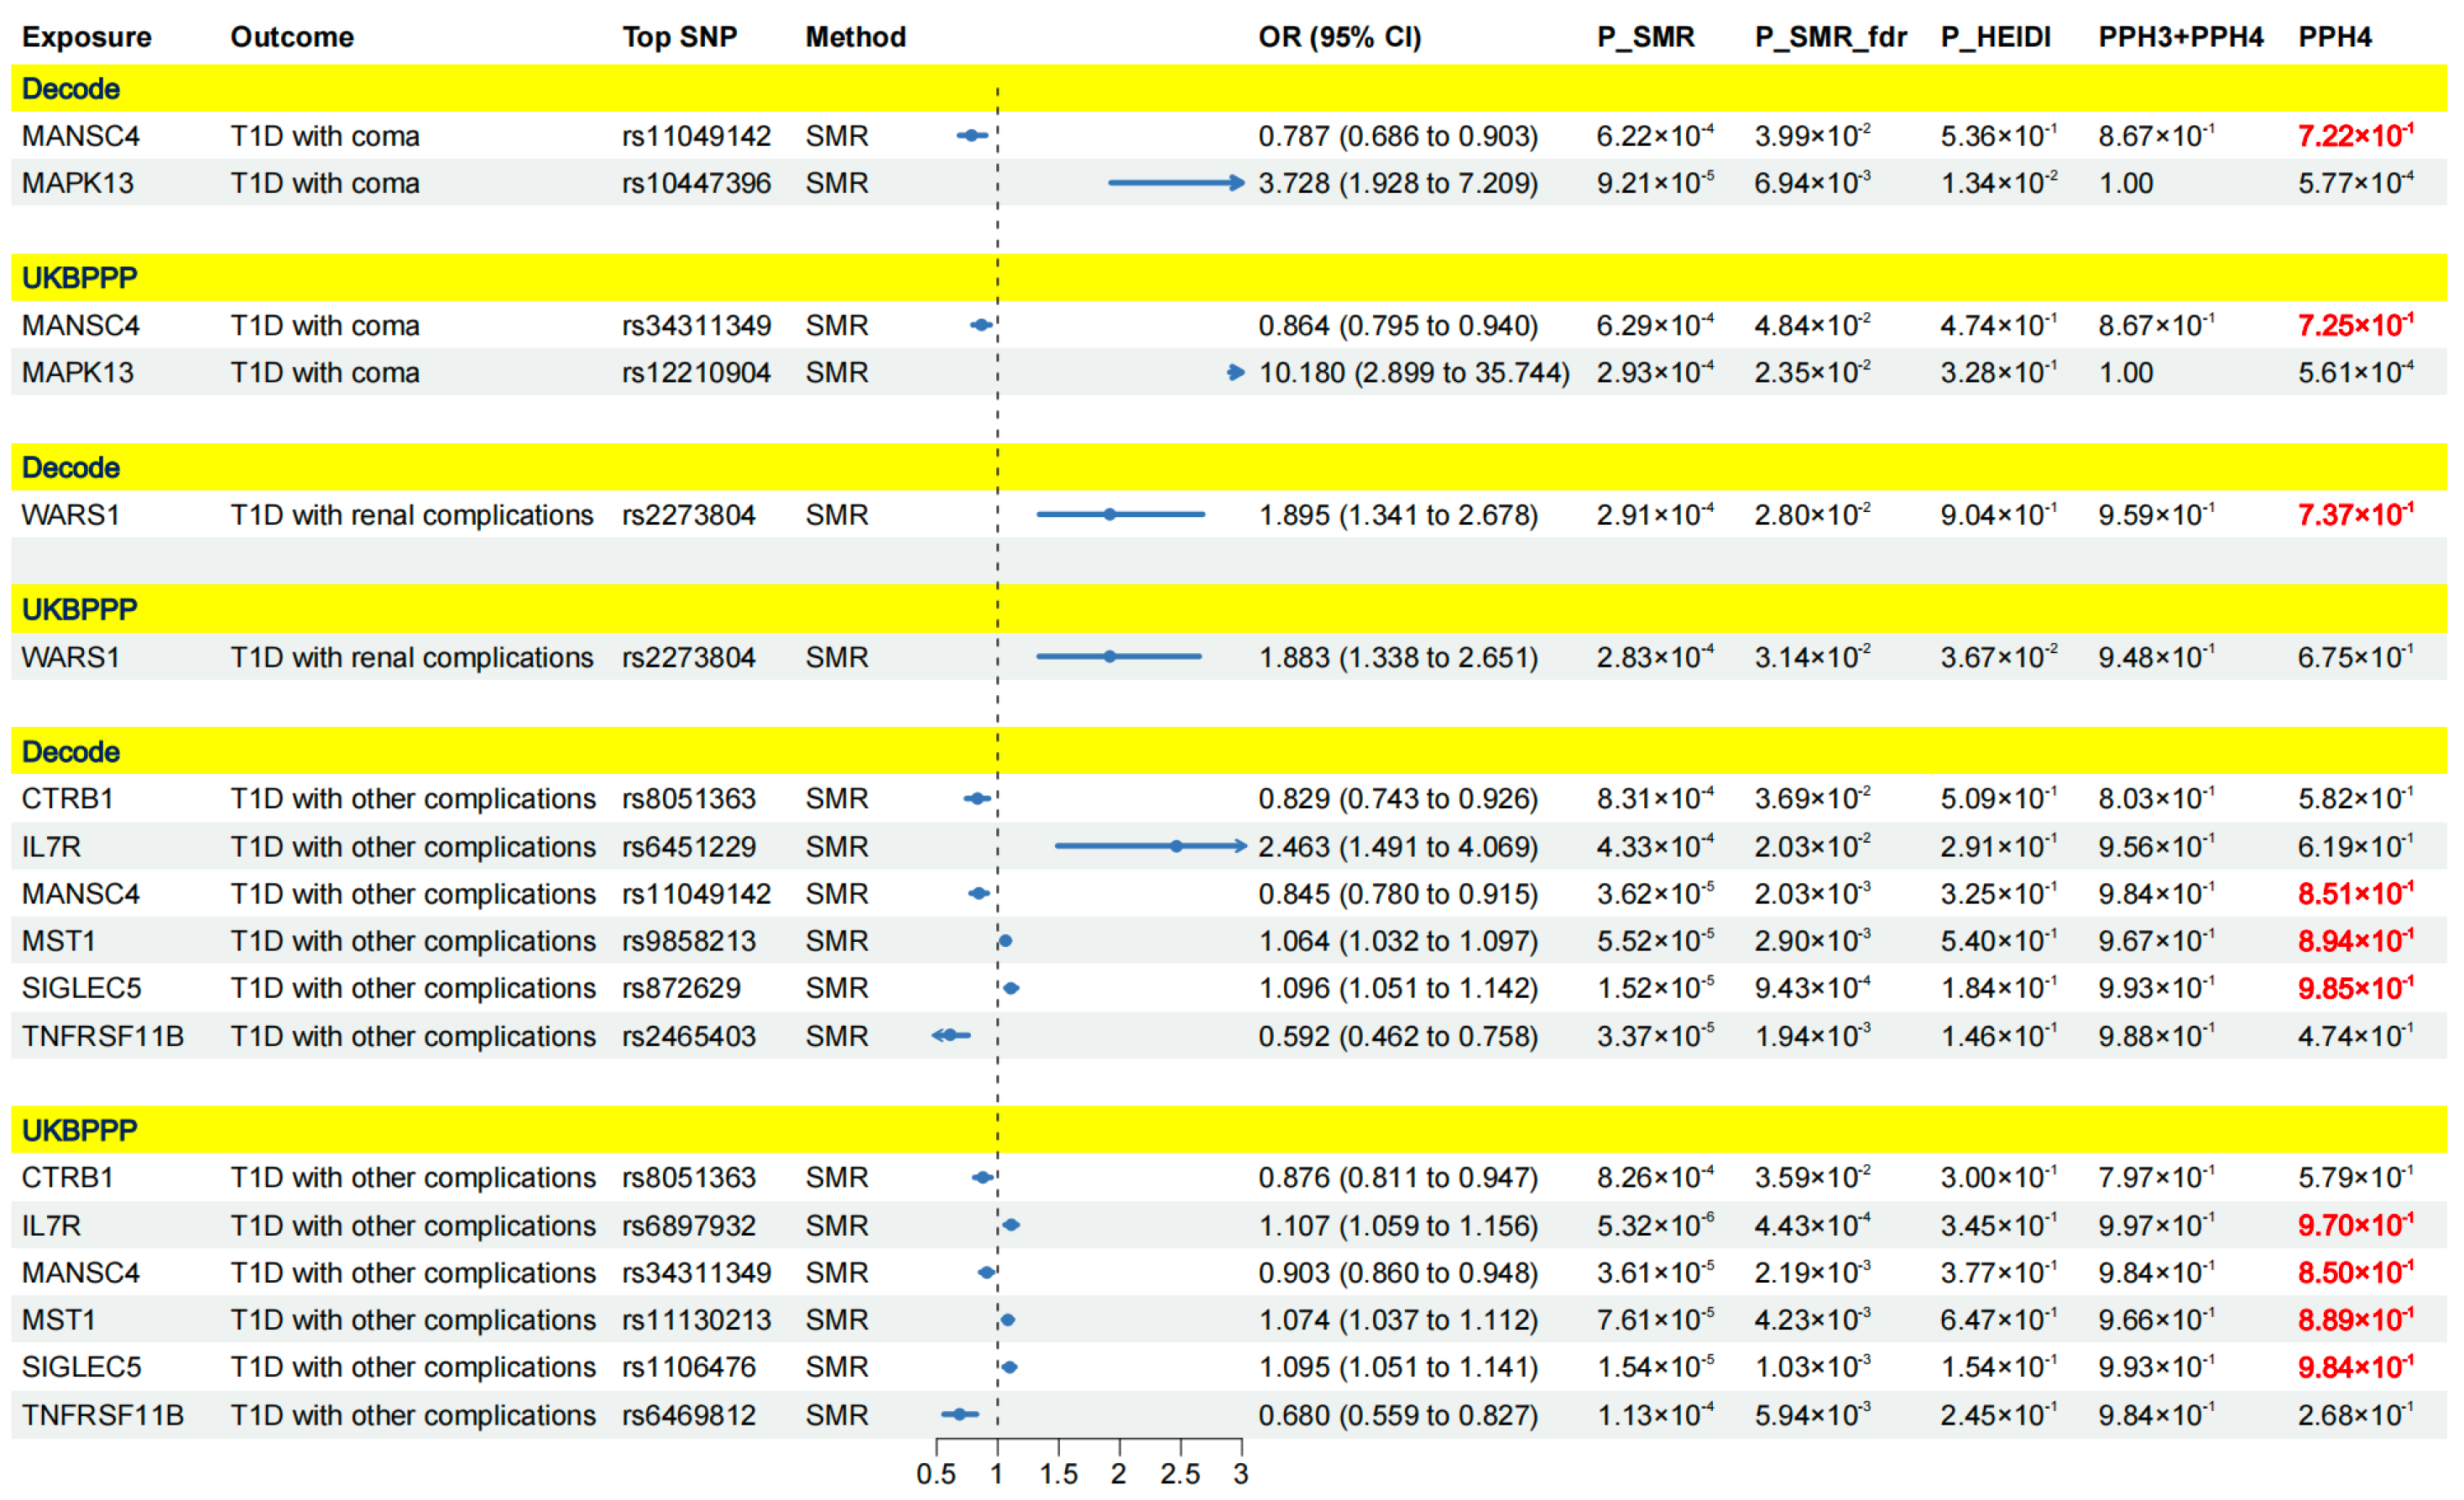Viewport: 2464px width, 1500px height.
Task: Click the arrow tip on MAPK13 rs10447396 interval
Action: [x=1240, y=183]
